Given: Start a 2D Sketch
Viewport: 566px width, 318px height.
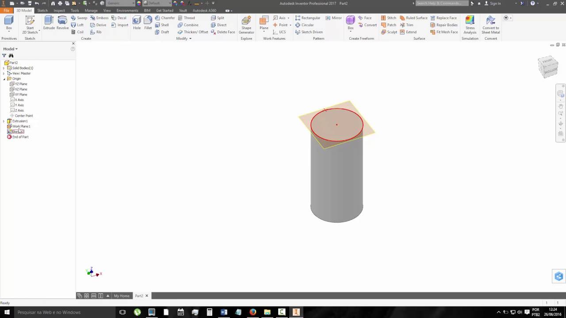Looking at the screenshot, I should pos(30,25).
